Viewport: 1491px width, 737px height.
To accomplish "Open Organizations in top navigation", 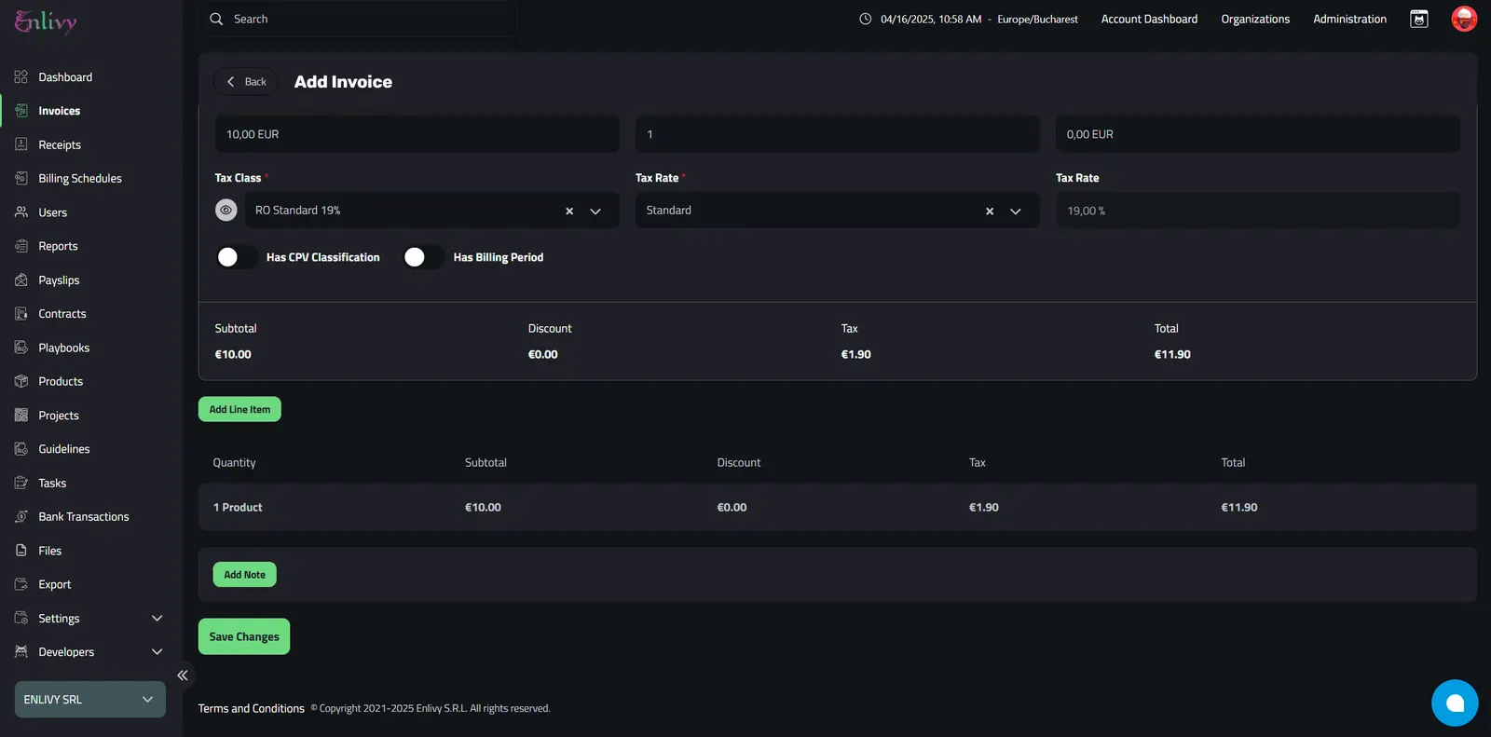I will coord(1255,19).
